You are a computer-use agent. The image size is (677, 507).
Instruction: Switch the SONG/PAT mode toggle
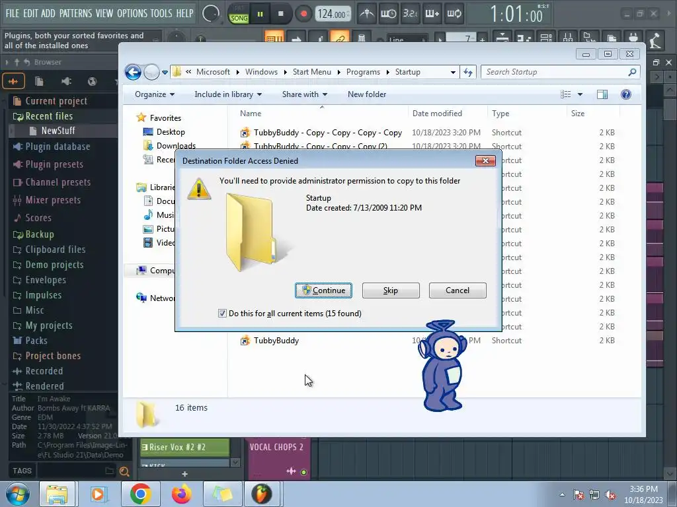[239, 15]
